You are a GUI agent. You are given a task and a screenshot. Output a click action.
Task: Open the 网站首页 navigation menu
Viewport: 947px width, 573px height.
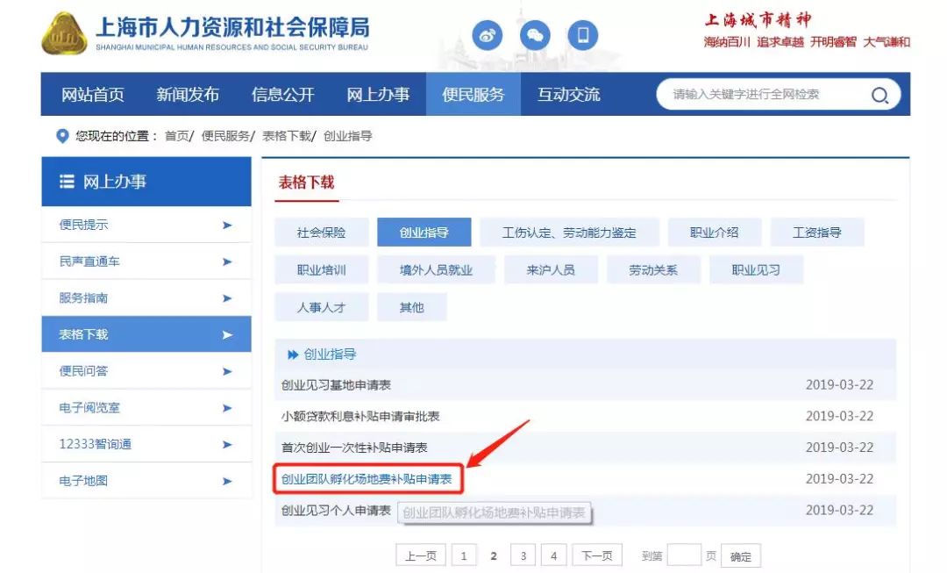click(x=93, y=94)
